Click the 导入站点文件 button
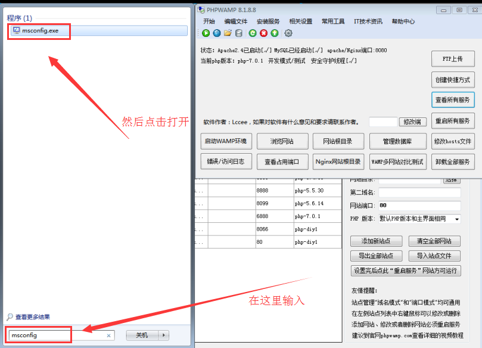This screenshot has height=348, width=482. coord(434,256)
